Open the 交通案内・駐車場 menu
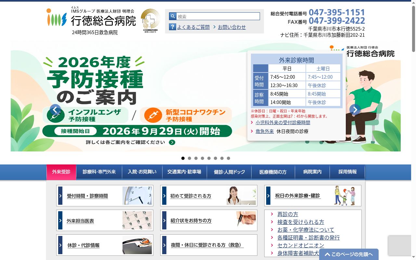This screenshot has width=416, height=260. (x=184, y=172)
